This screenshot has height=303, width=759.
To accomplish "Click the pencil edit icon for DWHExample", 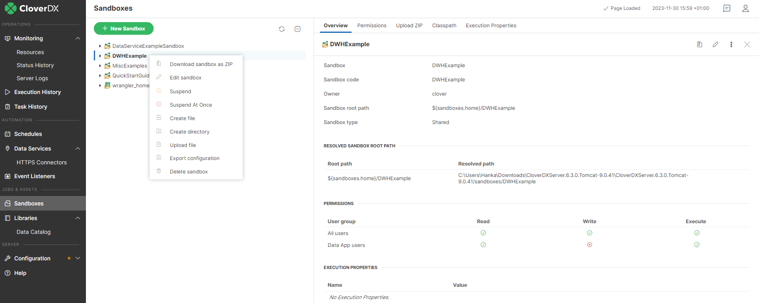I will tap(715, 44).
